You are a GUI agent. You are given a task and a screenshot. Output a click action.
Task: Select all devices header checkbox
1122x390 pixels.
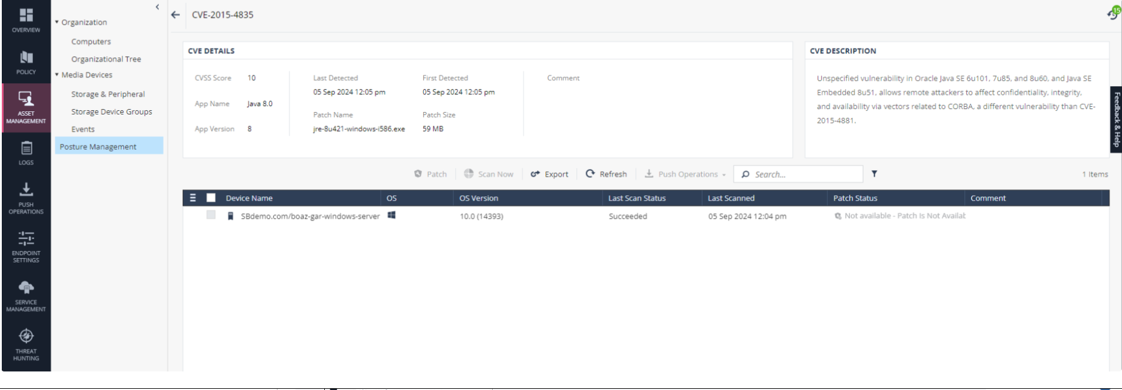211,198
